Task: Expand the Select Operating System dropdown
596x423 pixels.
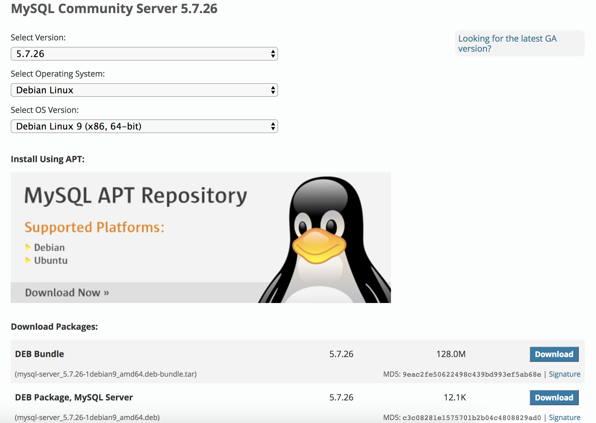Action: pyautogui.click(x=144, y=90)
